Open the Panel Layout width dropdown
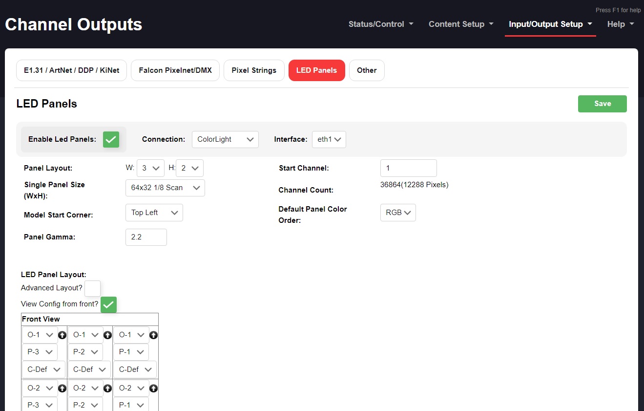 [x=150, y=168]
